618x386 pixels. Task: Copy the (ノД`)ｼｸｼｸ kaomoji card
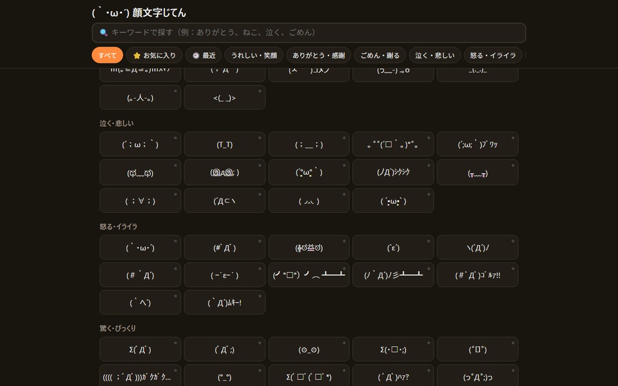pyautogui.click(x=393, y=172)
